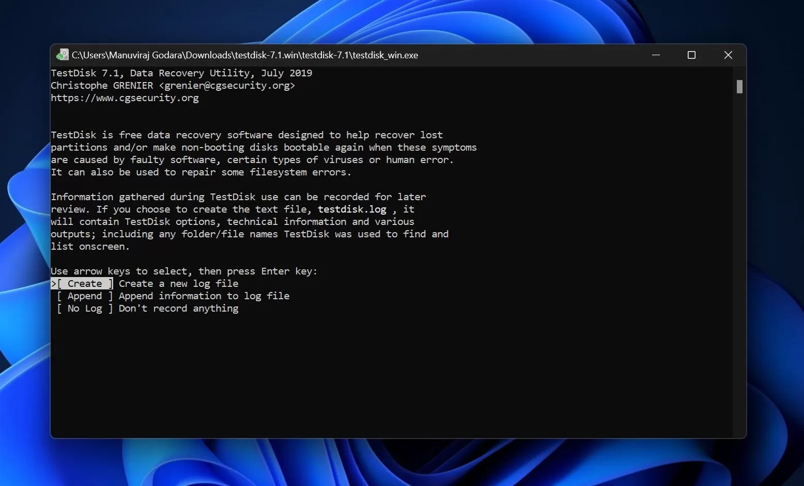Click the scrollbar track below the thumb
Image resolution: width=804 pixels, height=486 pixels.
pyautogui.click(x=739, y=258)
